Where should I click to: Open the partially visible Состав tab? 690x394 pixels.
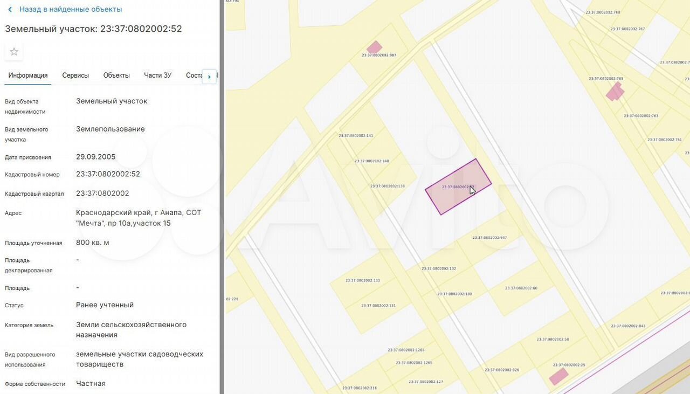coord(194,75)
